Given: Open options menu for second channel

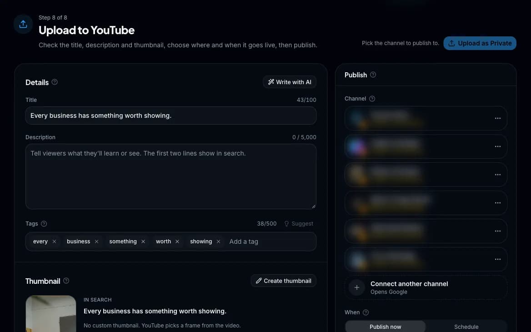Looking at the screenshot, I should [497, 146].
